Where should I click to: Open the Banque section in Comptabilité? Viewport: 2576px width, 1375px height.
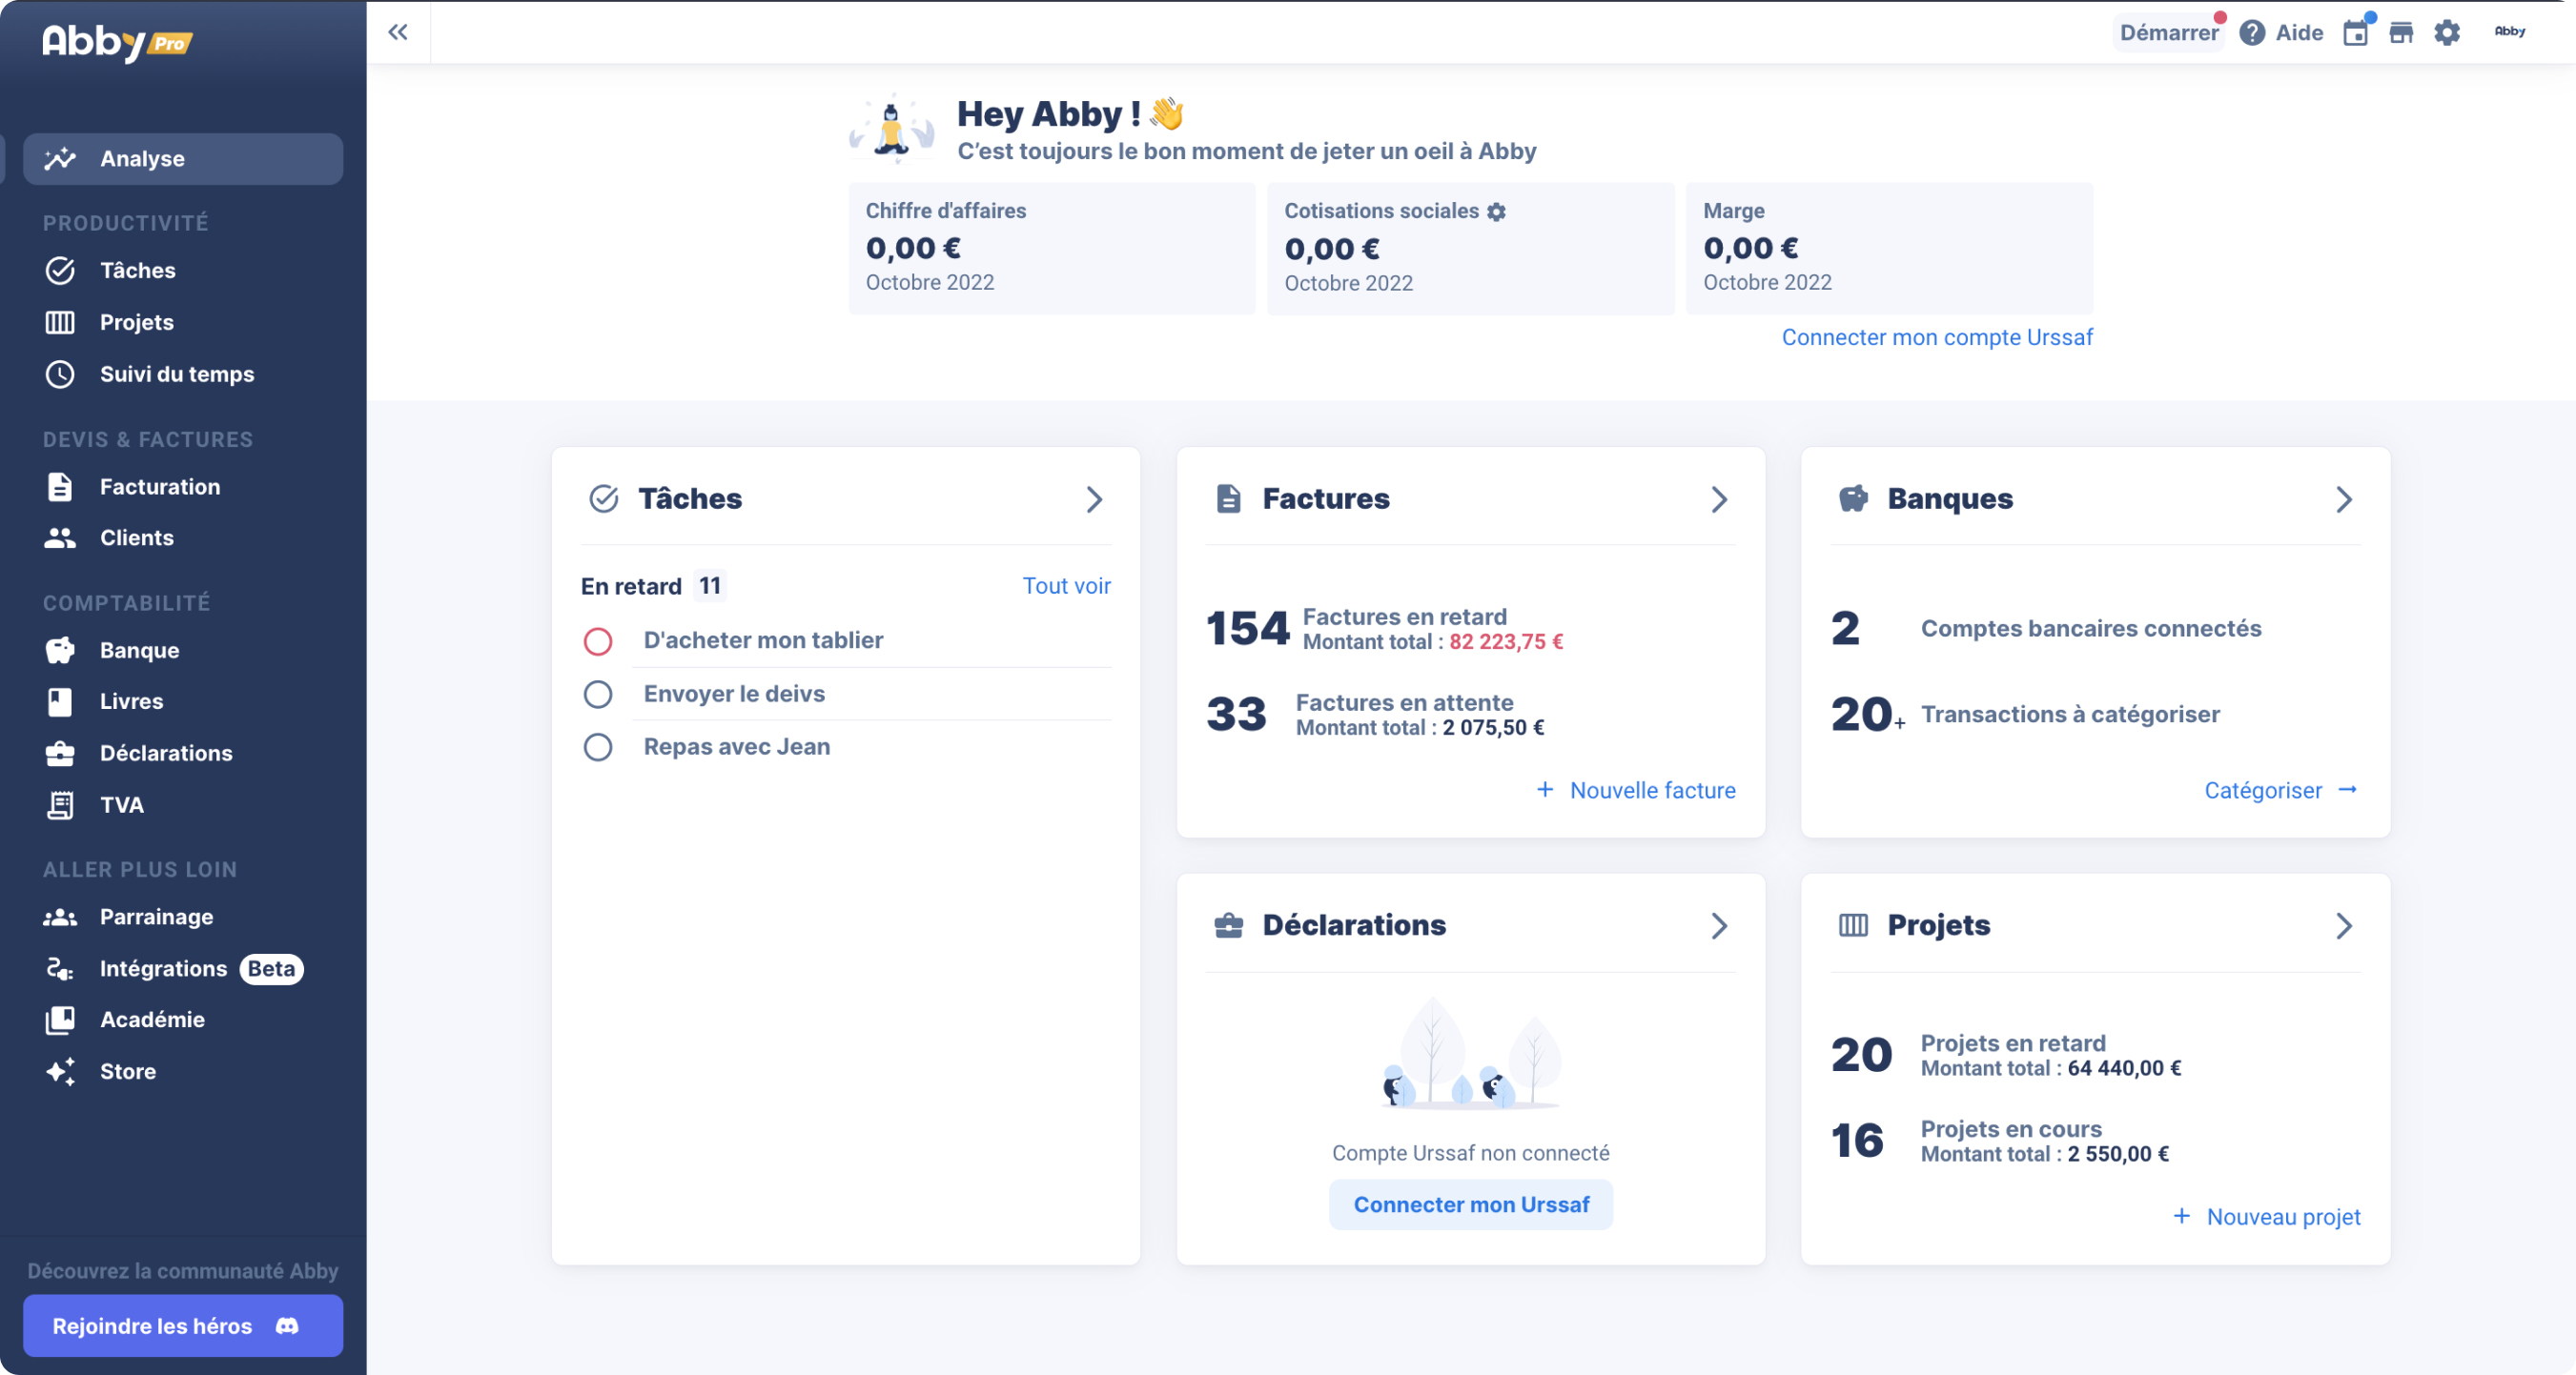(139, 650)
